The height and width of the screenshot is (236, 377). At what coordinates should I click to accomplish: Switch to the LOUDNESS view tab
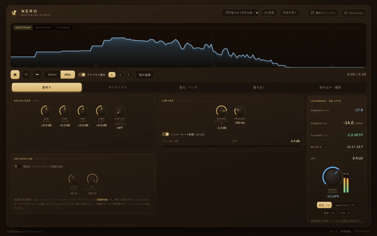pyautogui.click(x=63, y=28)
